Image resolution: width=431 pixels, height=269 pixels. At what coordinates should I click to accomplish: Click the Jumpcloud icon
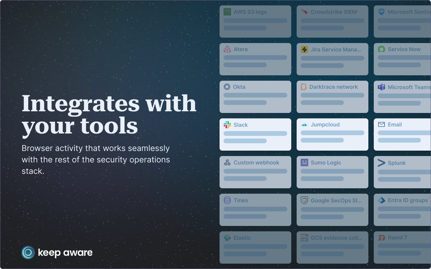[304, 125]
